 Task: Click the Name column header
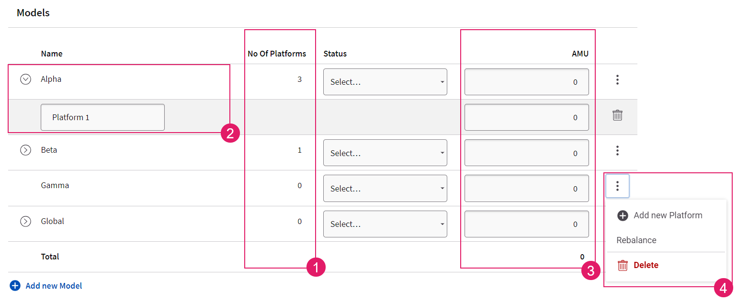(x=52, y=54)
